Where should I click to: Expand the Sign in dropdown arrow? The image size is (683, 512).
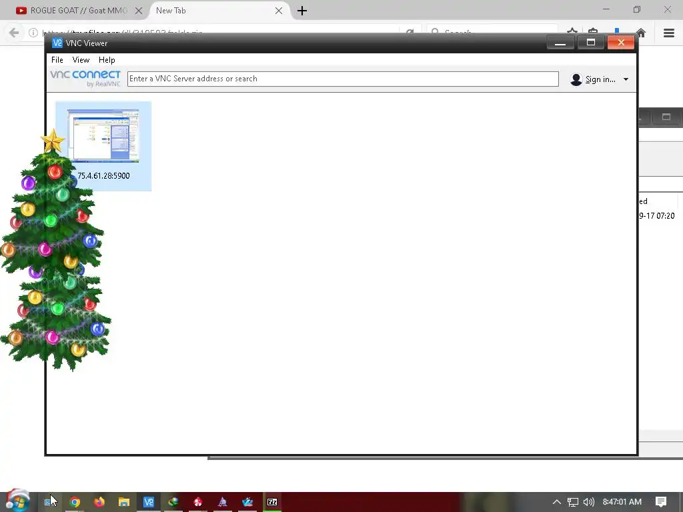[x=626, y=79]
